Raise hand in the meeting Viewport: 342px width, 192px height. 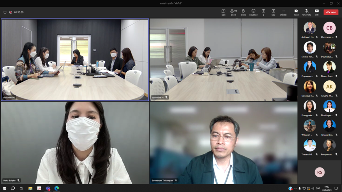tap(243, 12)
